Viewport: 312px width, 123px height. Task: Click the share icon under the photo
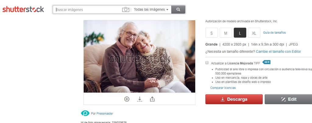pyautogui.click(x=152, y=99)
